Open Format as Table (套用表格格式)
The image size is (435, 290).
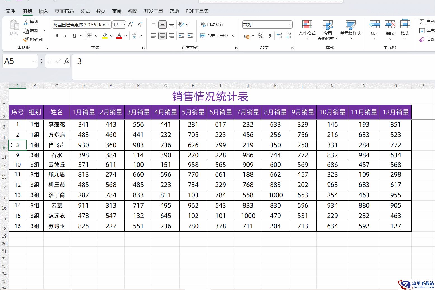click(x=328, y=30)
